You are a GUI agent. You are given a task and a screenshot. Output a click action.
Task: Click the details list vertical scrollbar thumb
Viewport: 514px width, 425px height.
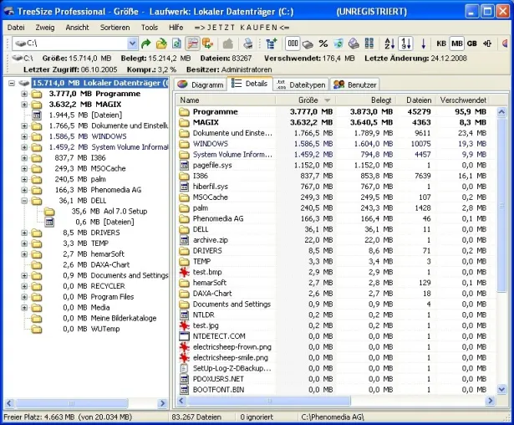pos(501,205)
